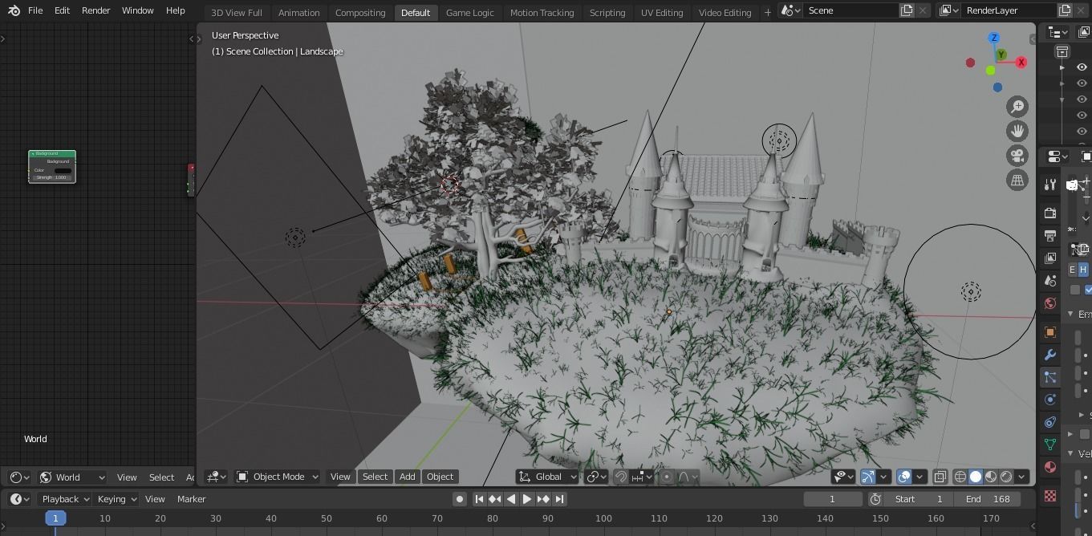Open the Material properties tab
1092x536 pixels.
point(1050,467)
